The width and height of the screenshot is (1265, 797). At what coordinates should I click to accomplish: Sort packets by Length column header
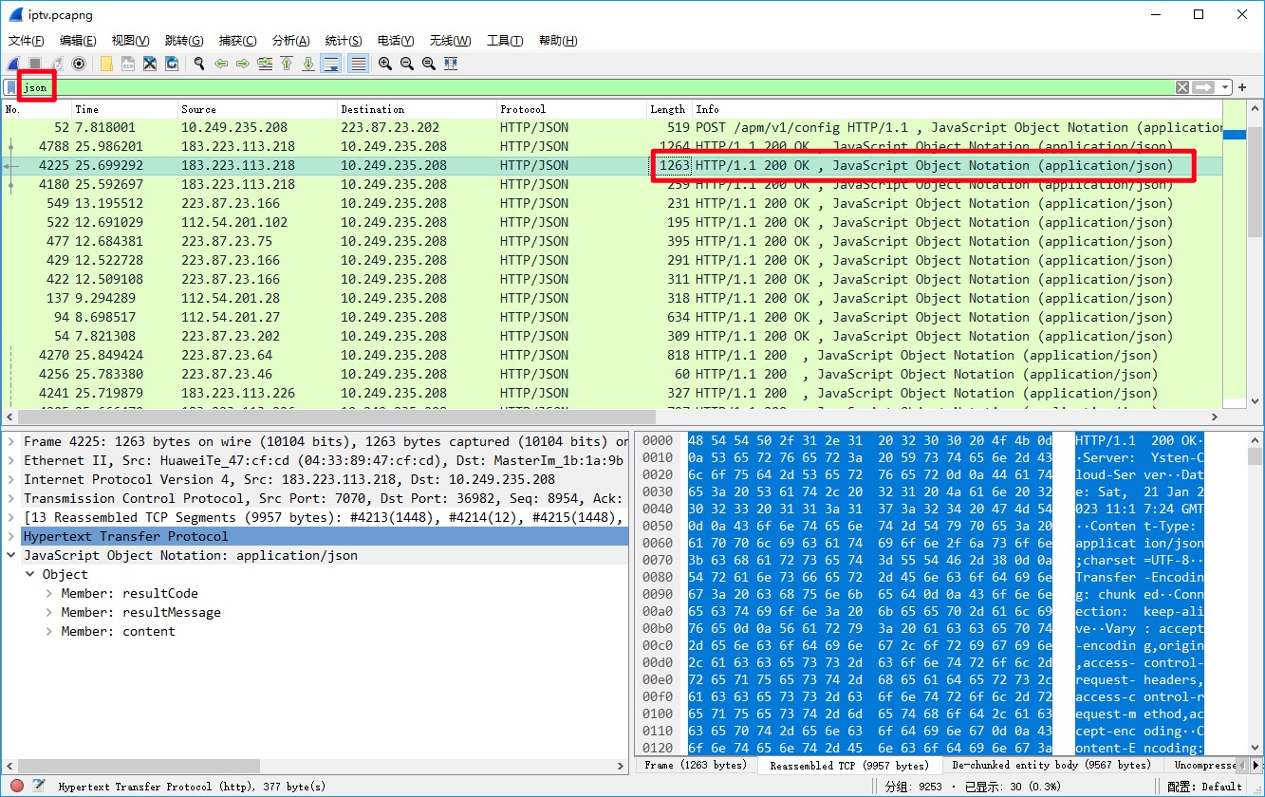[x=669, y=109]
